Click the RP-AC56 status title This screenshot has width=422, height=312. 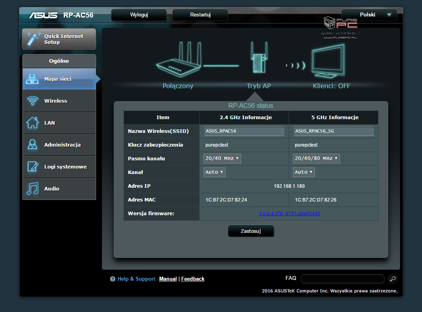tap(251, 106)
